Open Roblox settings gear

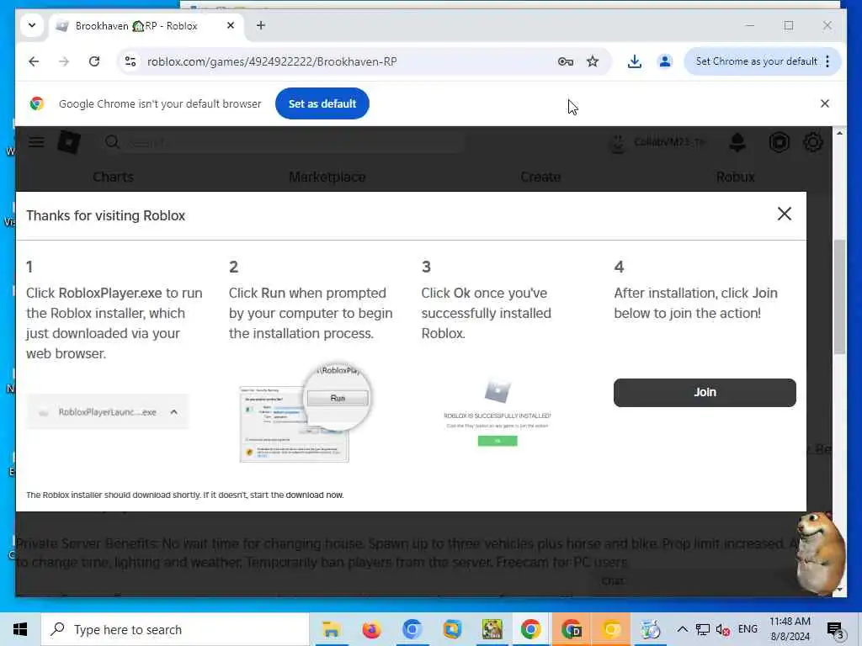pos(813,143)
